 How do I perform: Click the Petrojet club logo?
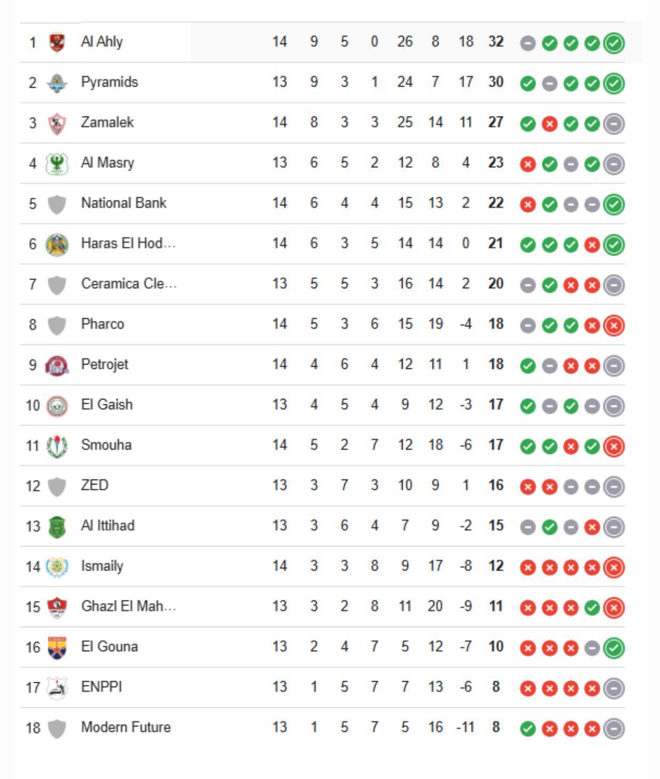tap(57, 365)
